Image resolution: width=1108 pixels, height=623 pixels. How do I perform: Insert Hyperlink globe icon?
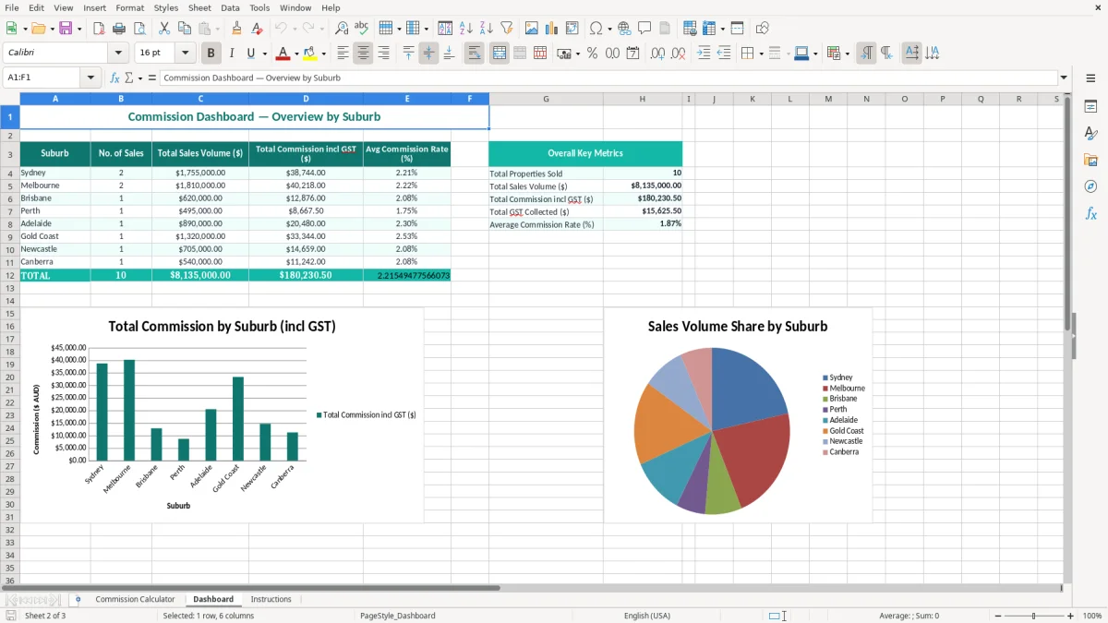624,29
